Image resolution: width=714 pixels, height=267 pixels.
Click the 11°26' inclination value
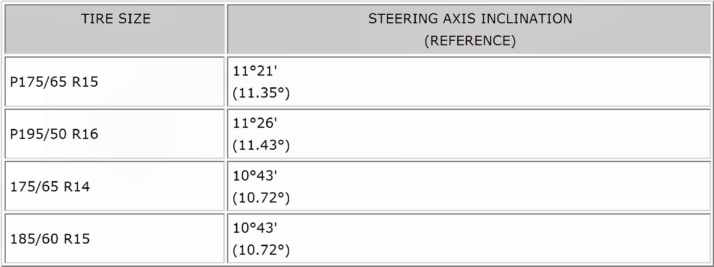(x=255, y=123)
